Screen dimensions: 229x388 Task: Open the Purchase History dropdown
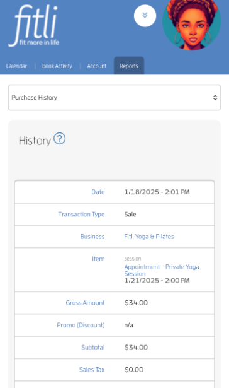114,98
